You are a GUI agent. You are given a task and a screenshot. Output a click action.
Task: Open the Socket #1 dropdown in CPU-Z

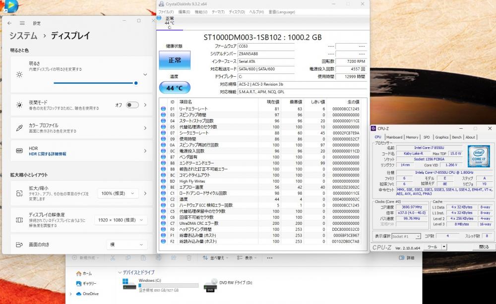pos(406,236)
